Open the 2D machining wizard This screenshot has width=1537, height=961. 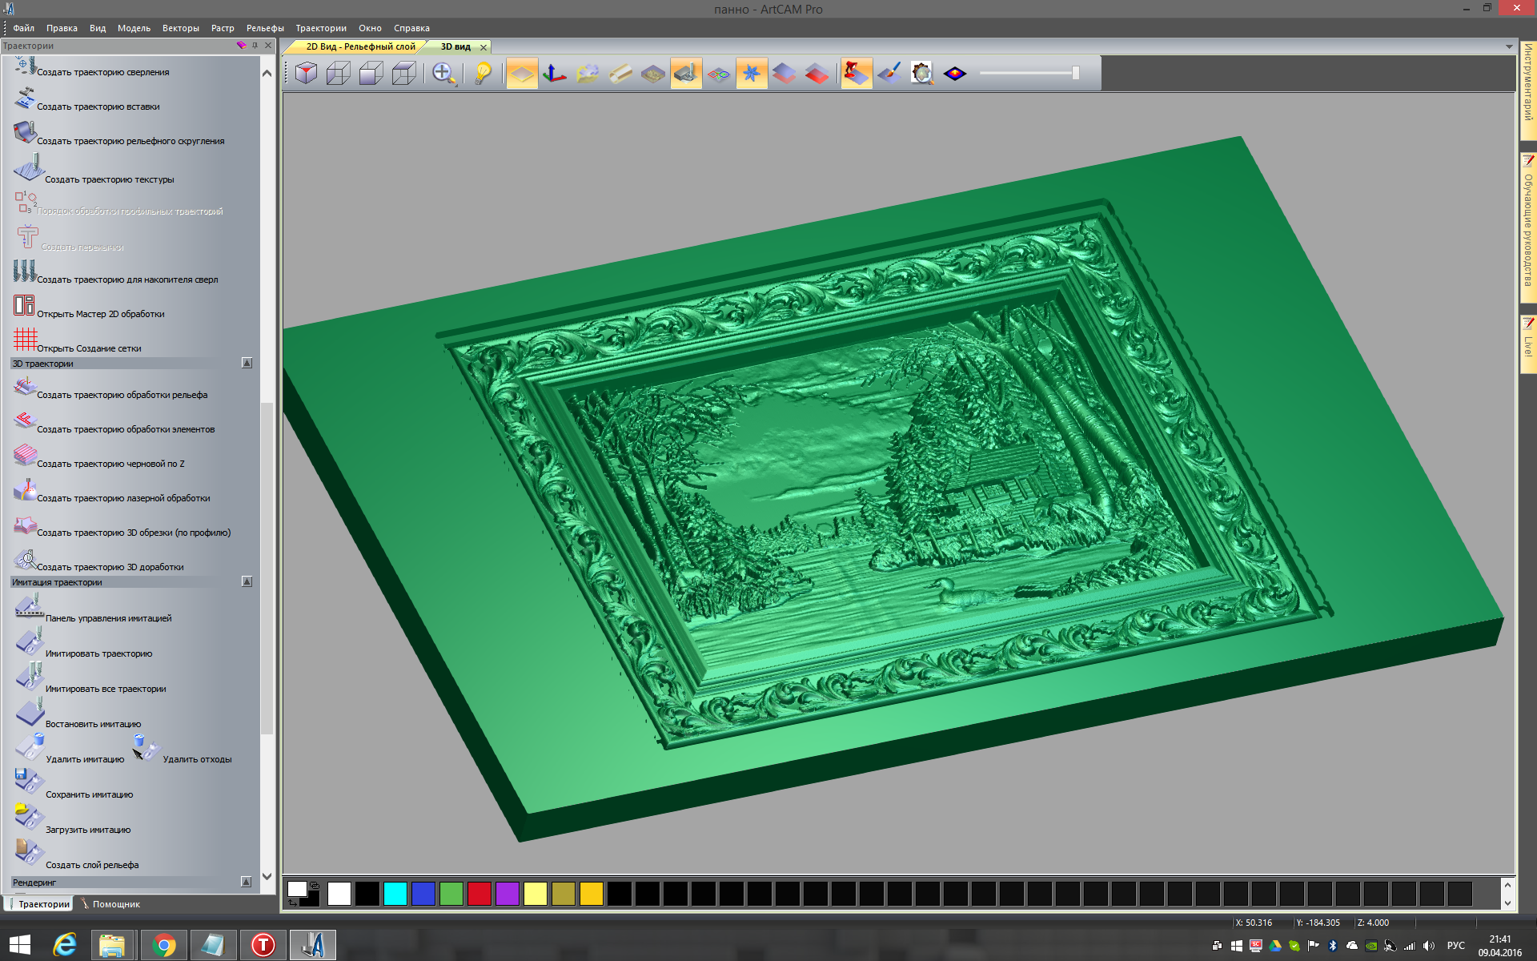pyautogui.click(x=100, y=314)
